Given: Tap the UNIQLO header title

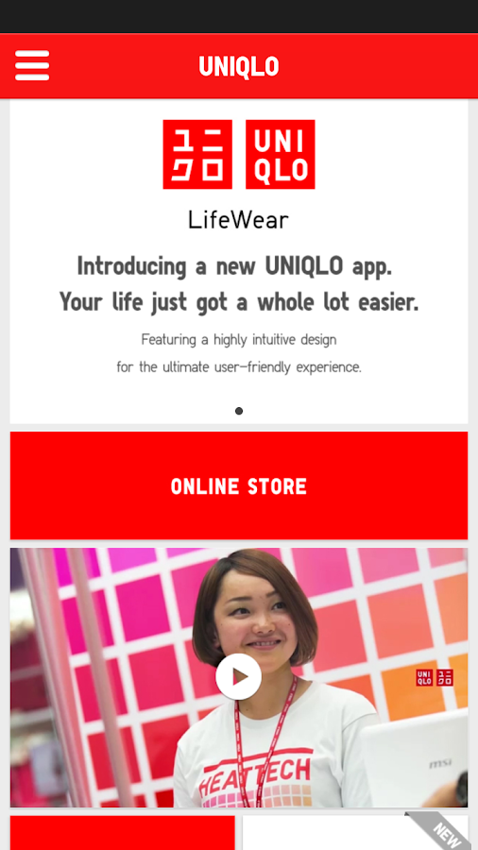Looking at the screenshot, I should tap(238, 67).
